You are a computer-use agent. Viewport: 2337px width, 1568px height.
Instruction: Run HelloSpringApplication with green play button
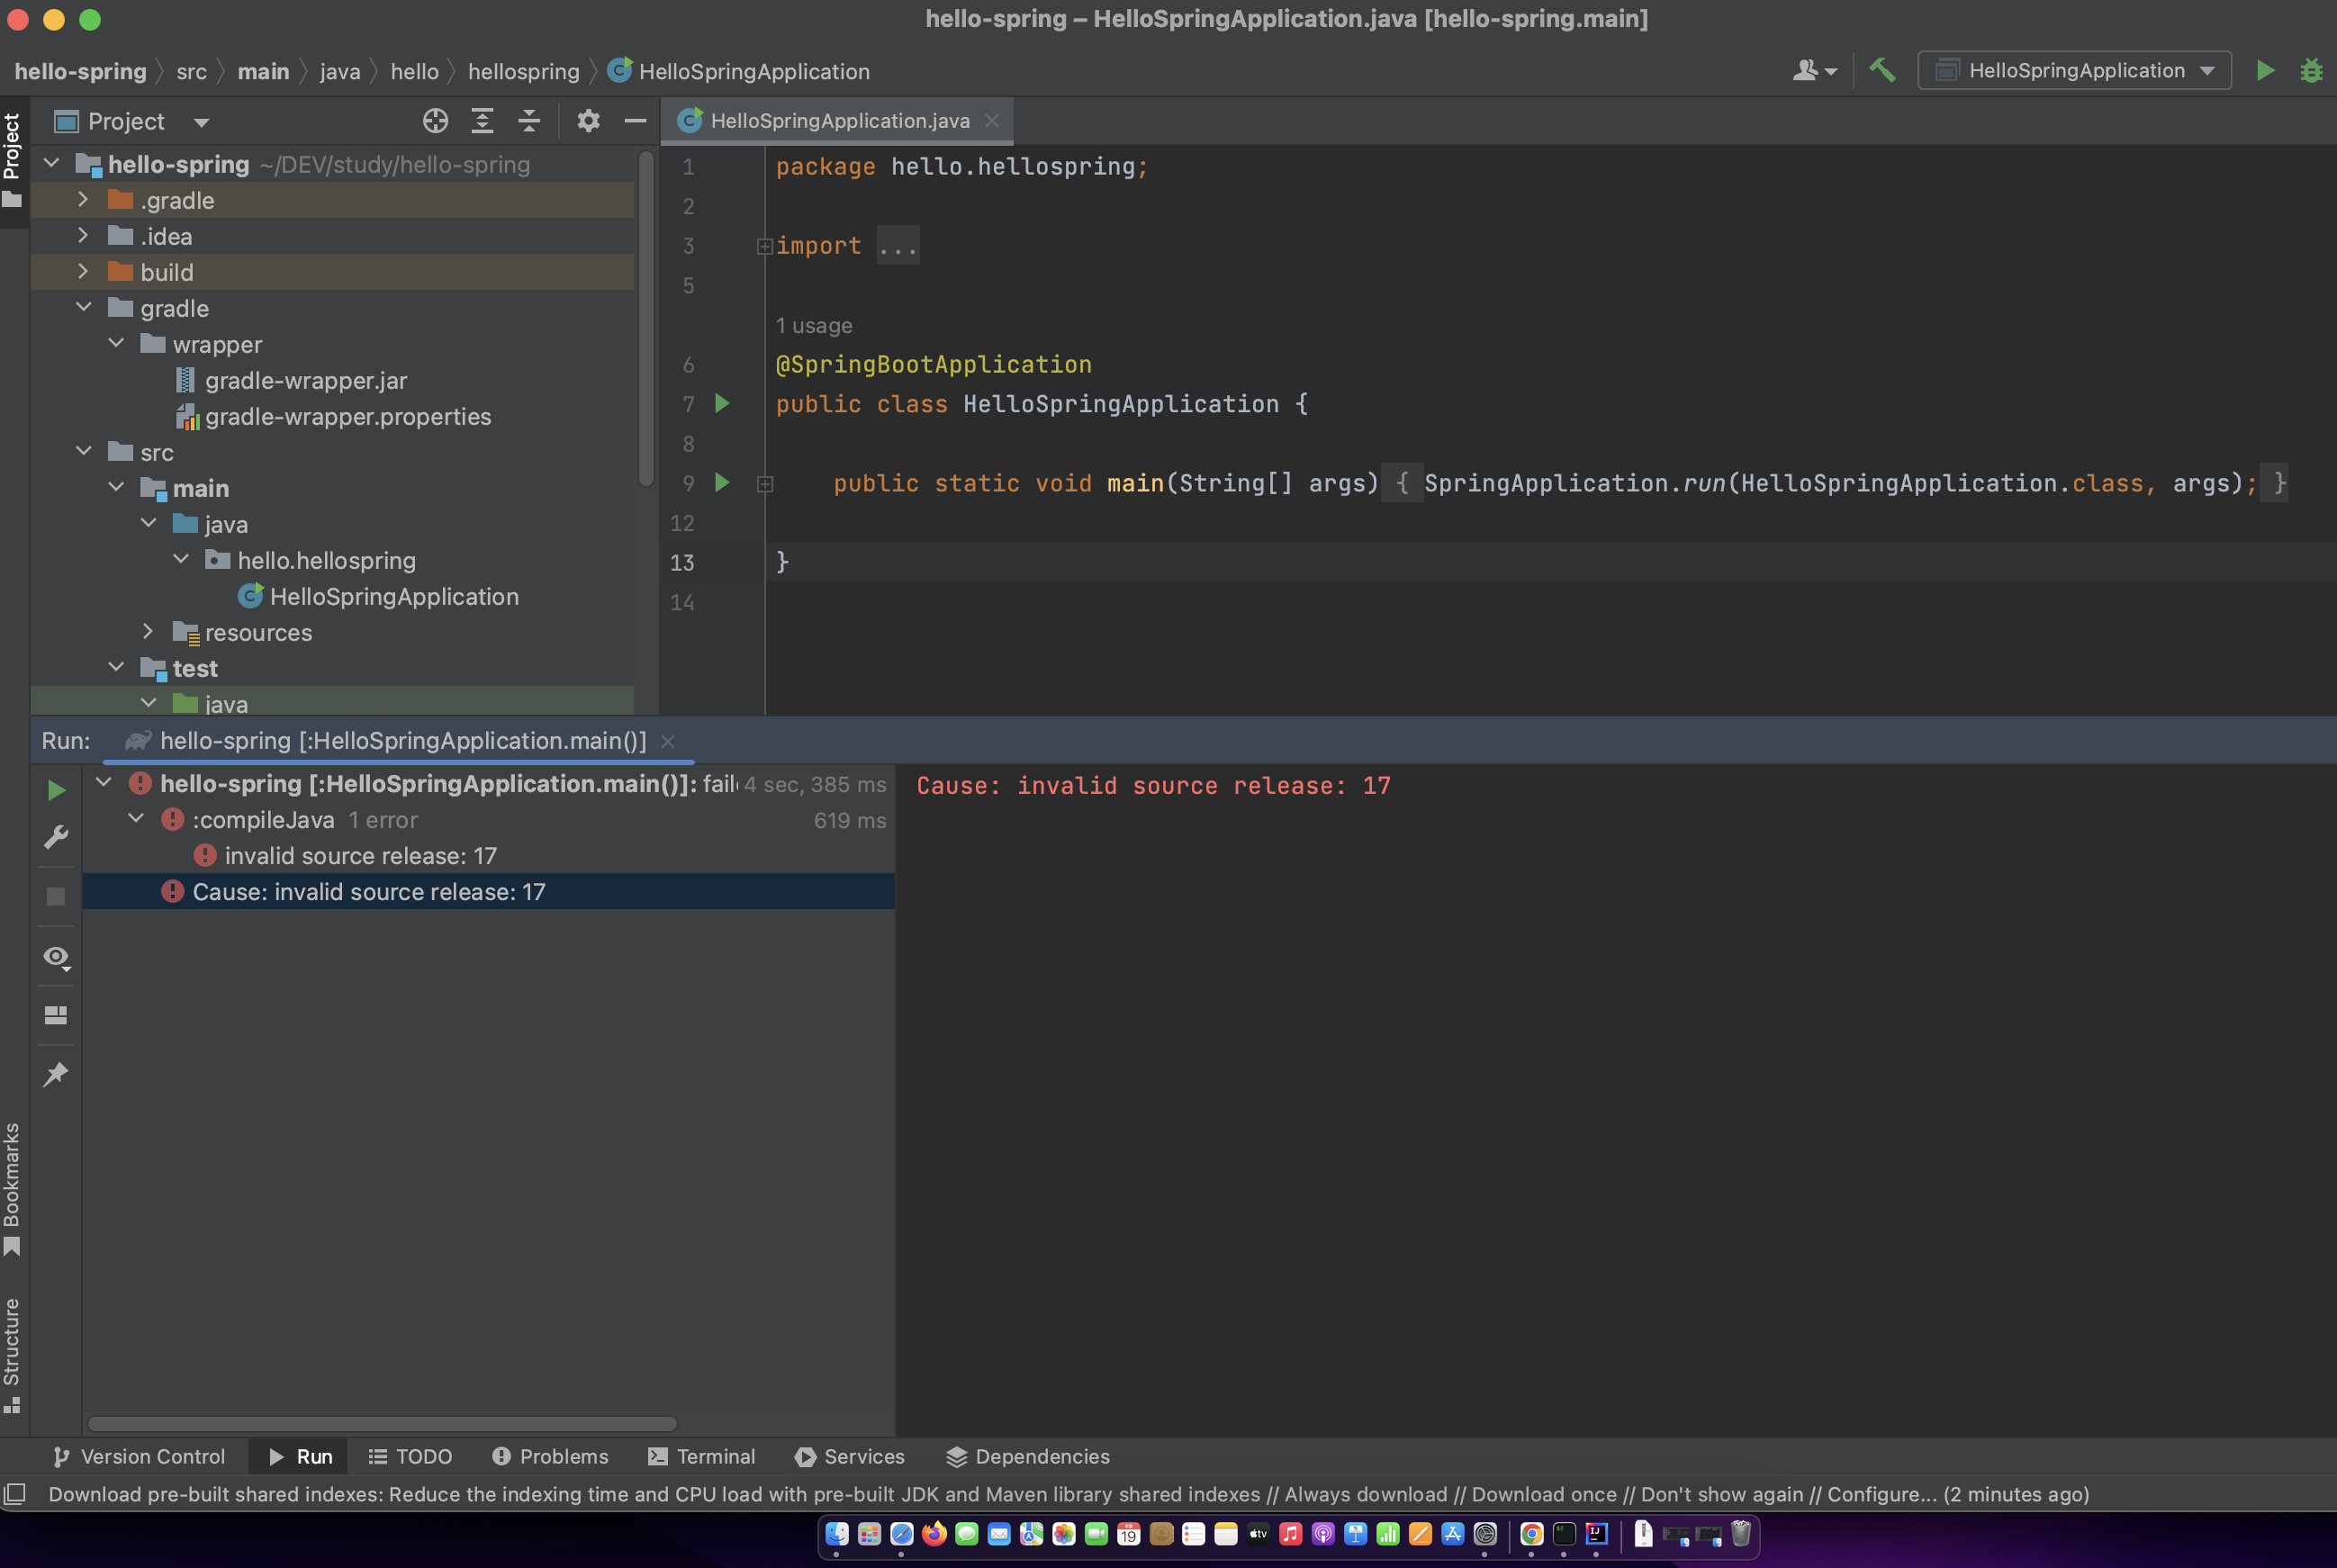pyautogui.click(x=2265, y=70)
